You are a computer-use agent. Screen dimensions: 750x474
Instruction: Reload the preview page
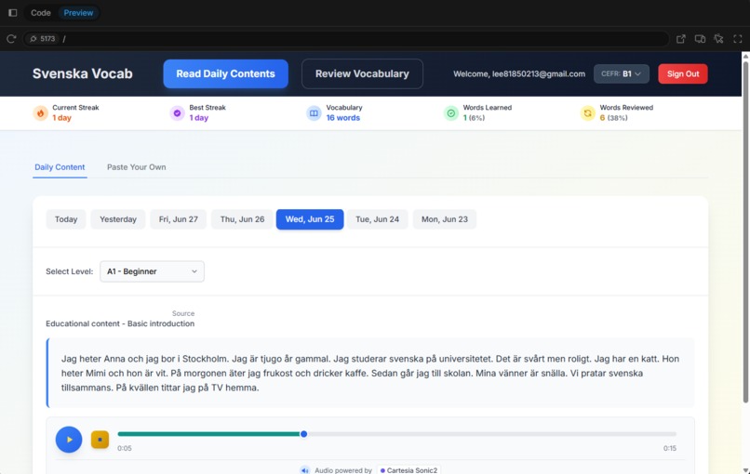[x=11, y=39]
